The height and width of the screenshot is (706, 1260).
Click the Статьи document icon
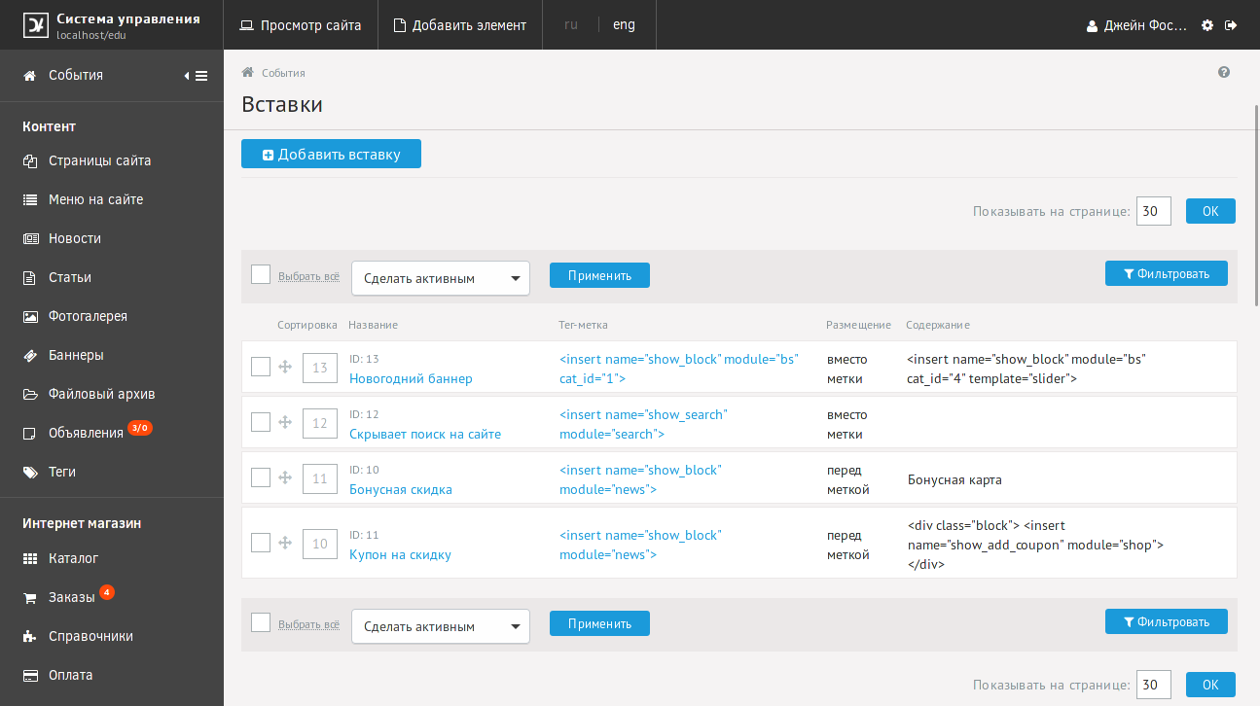tap(29, 277)
